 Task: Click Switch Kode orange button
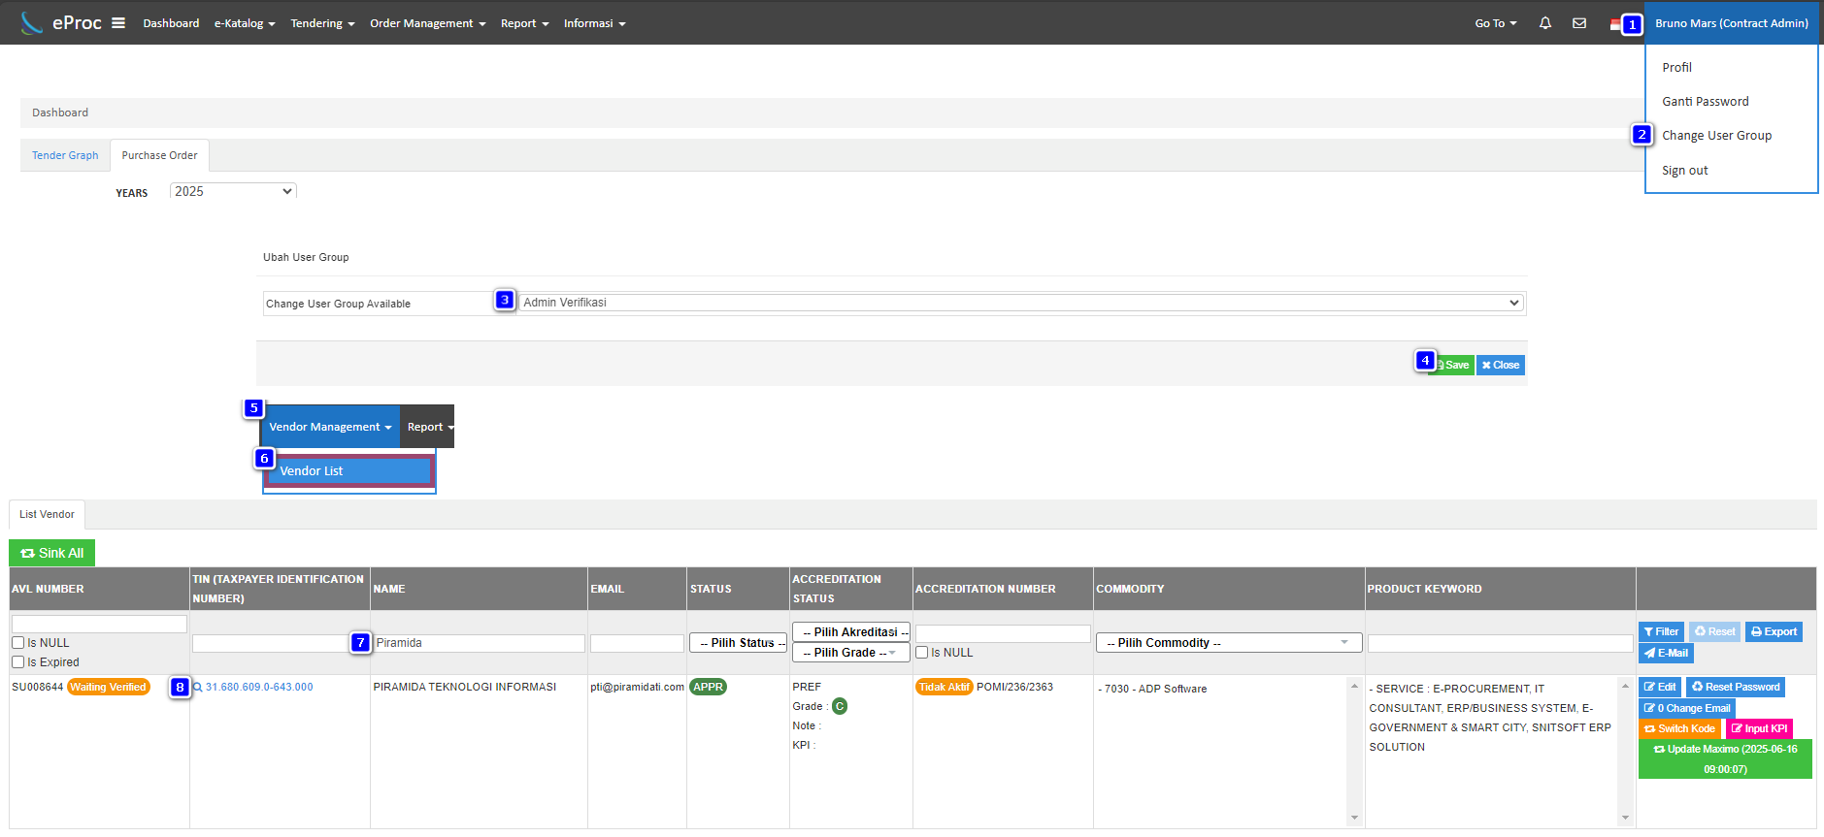click(x=1679, y=728)
